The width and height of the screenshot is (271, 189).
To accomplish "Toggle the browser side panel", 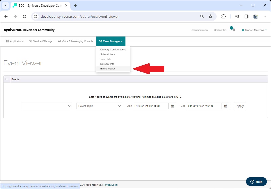I will [247, 16].
